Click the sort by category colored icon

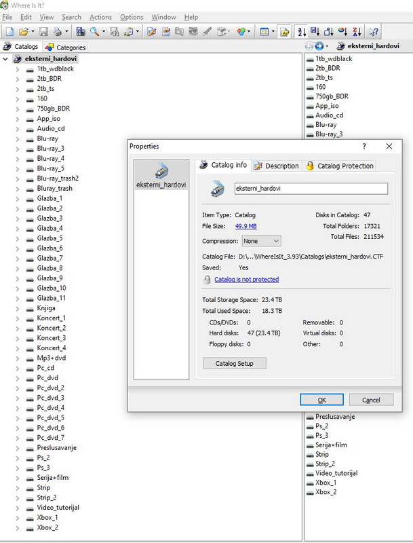point(342,32)
